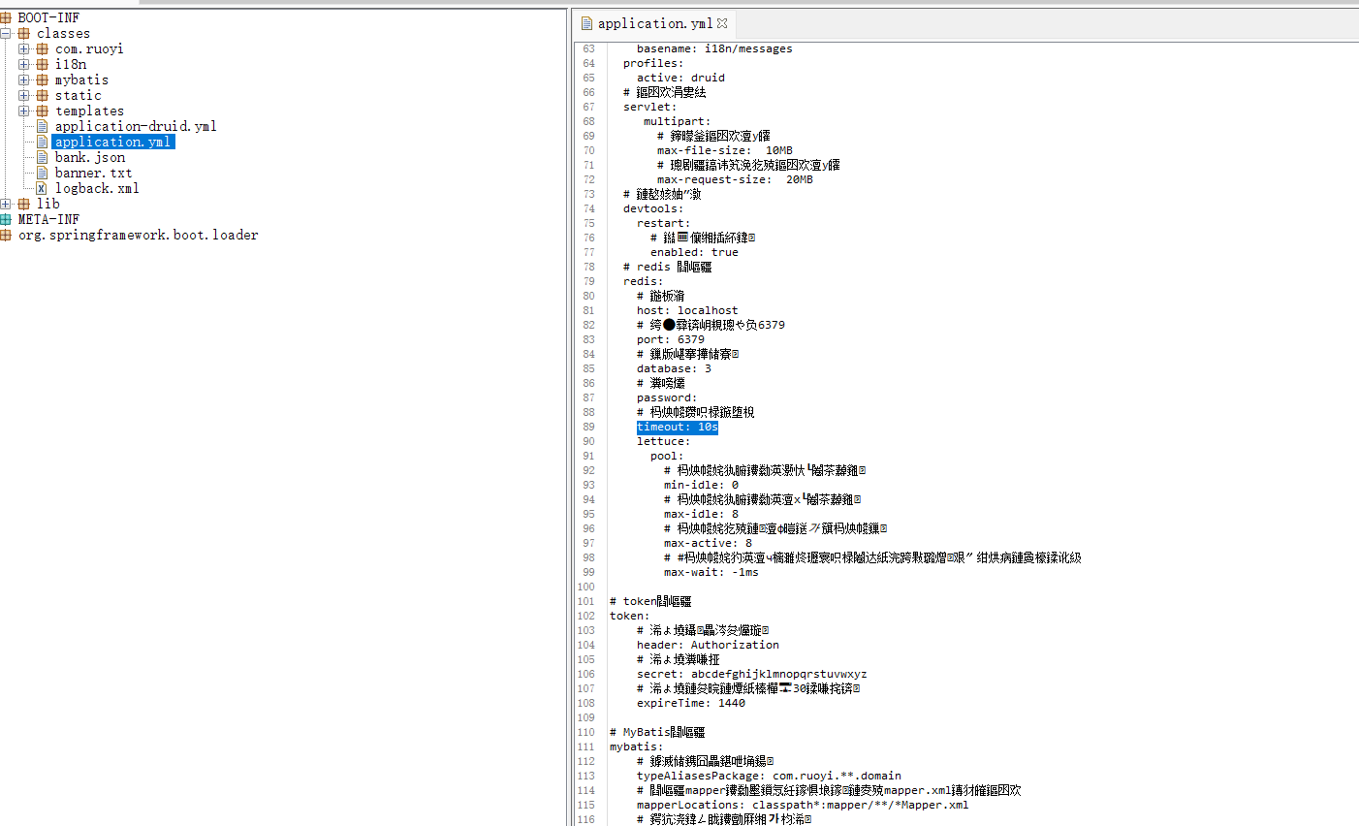Click line number 100 in the gutter
Viewport: 1359px width, 826px height.
[x=585, y=587]
